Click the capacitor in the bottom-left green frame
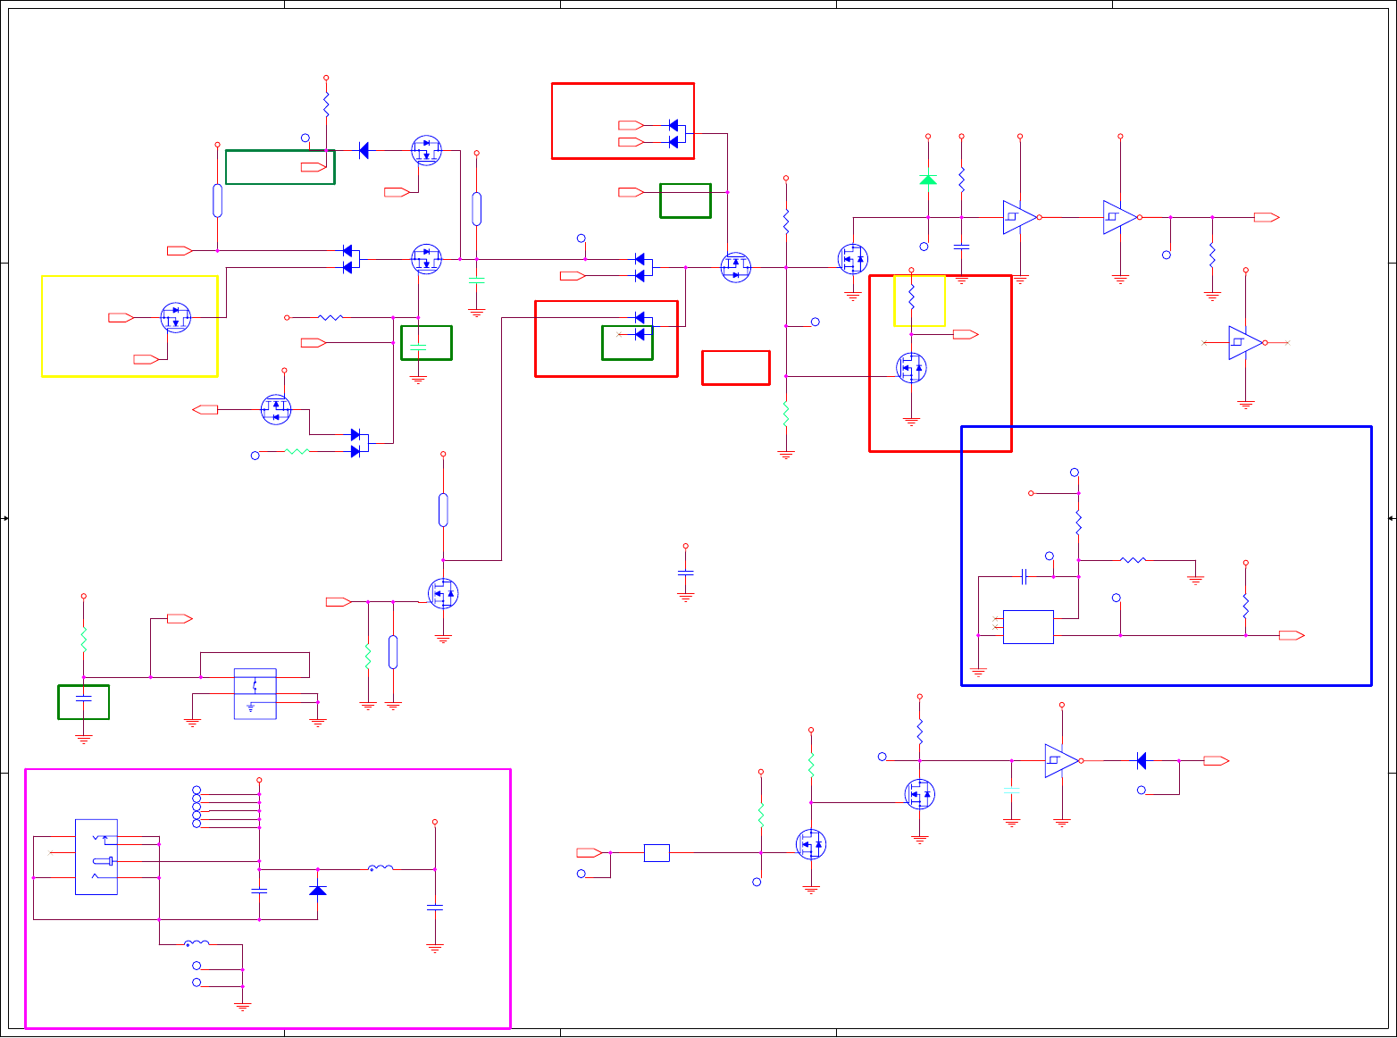The width and height of the screenshot is (1397, 1038). click(x=84, y=699)
